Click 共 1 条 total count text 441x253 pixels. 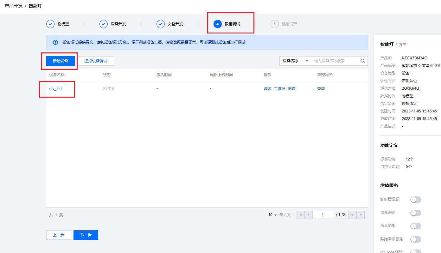[56, 215]
